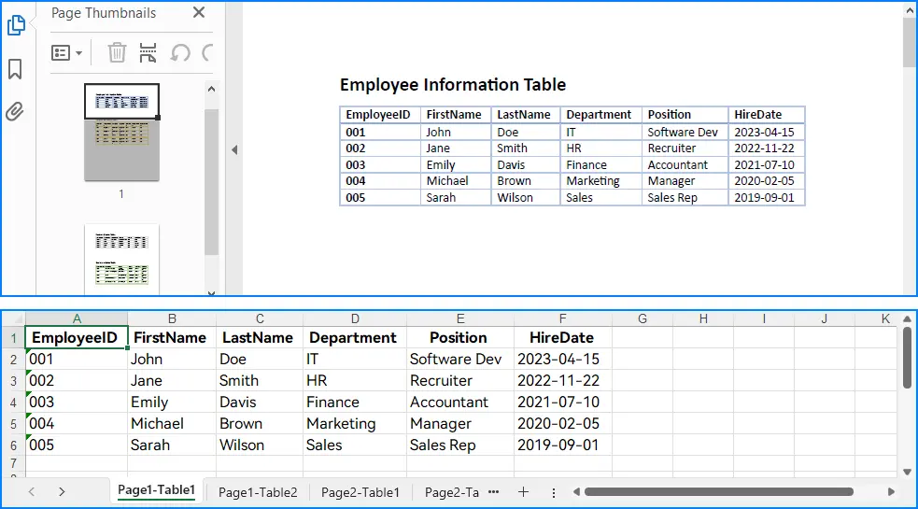Select spreadsheet cell FirstName header

[x=172, y=338]
